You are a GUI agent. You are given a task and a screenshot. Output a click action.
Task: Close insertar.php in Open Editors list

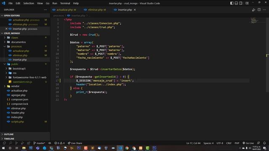point(6,29)
